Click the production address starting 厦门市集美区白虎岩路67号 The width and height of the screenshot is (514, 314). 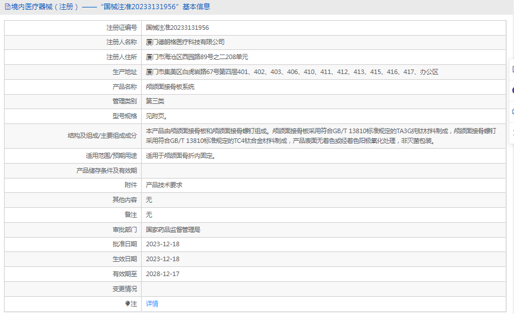point(292,72)
